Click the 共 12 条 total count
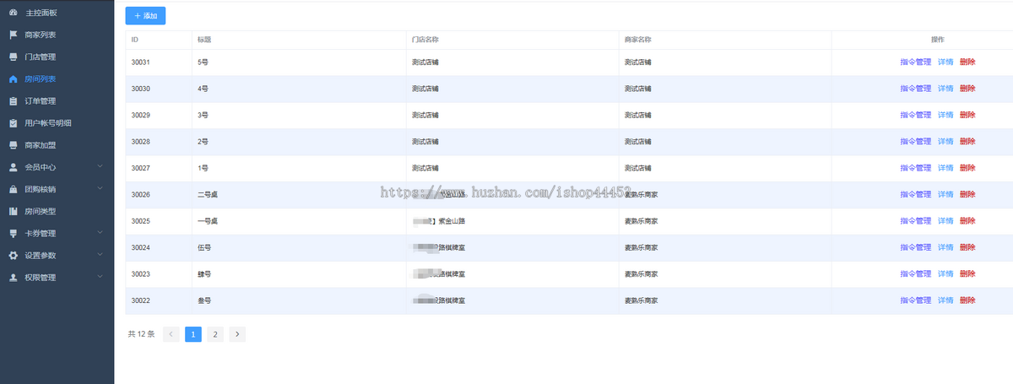The image size is (1013, 384). click(141, 334)
